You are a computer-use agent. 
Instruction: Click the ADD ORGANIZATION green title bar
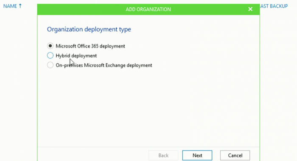(148, 9)
